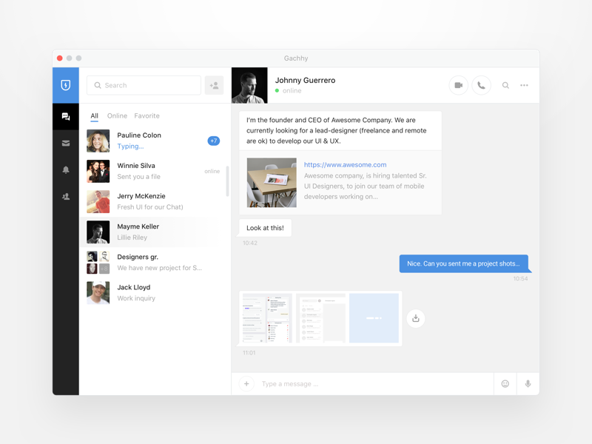Click the blue shield logo icon

click(x=66, y=85)
